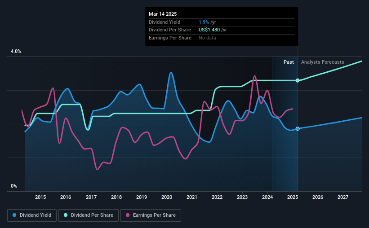Select the Dividend Per Share data point marker
The width and height of the screenshot is (369, 228).
[298, 81]
